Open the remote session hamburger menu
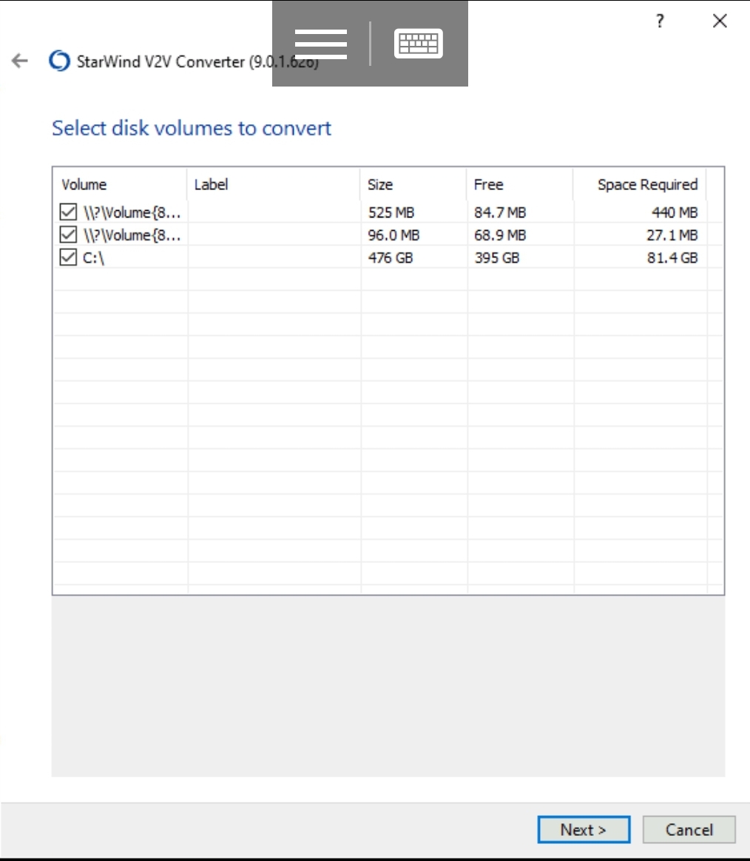Screen dimensions: 750x861 [321, 44]
